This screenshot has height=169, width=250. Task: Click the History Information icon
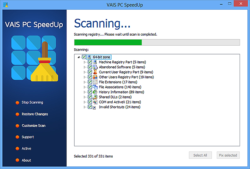[95, 92]
